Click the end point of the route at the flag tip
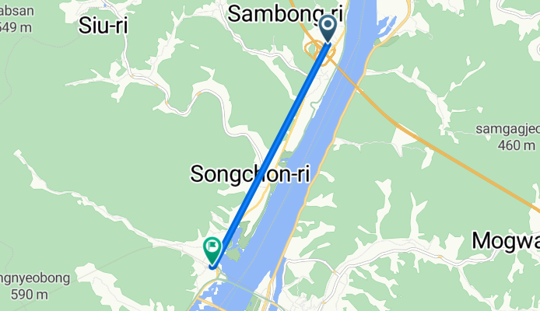 (x=212, y=267)
